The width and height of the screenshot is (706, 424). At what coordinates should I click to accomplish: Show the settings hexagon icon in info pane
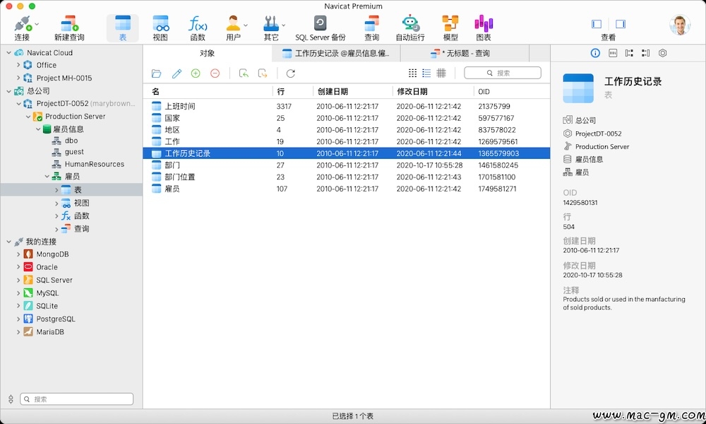[662, 53]
